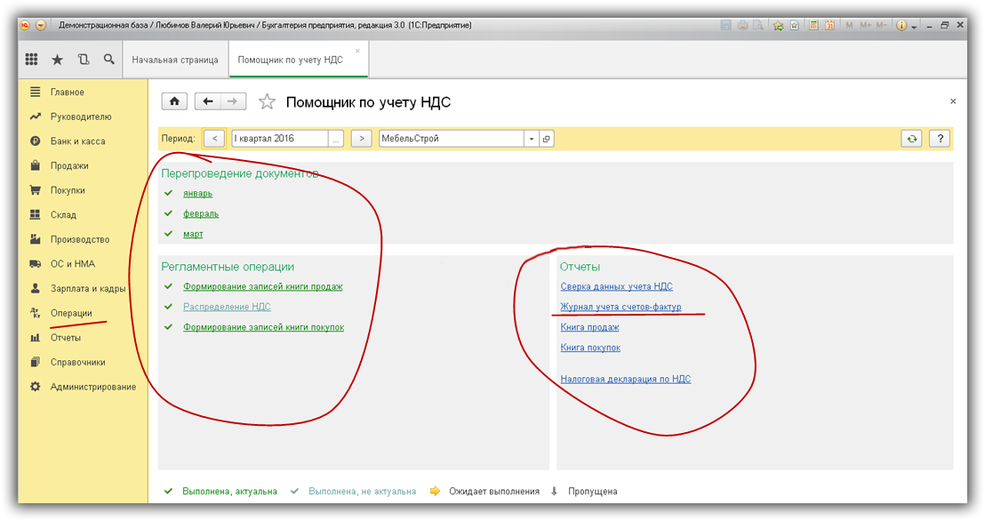The height and width of the screenshot is (521, 985).
Task: Switch to next period button
Action: [361, 139]
